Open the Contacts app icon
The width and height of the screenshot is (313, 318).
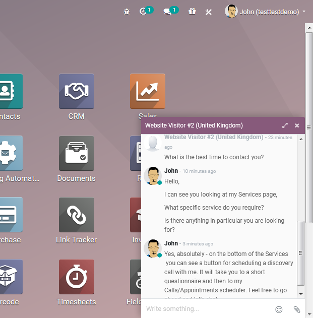[x=10, y=91]
